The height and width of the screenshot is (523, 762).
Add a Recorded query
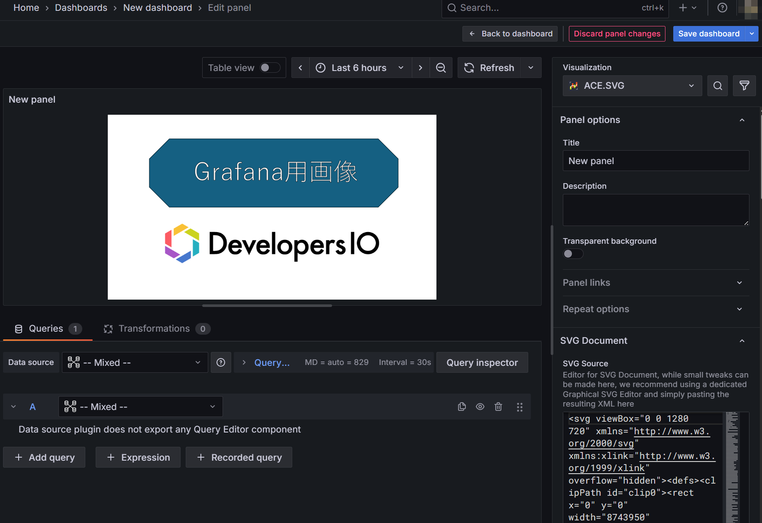click(239, 457)
